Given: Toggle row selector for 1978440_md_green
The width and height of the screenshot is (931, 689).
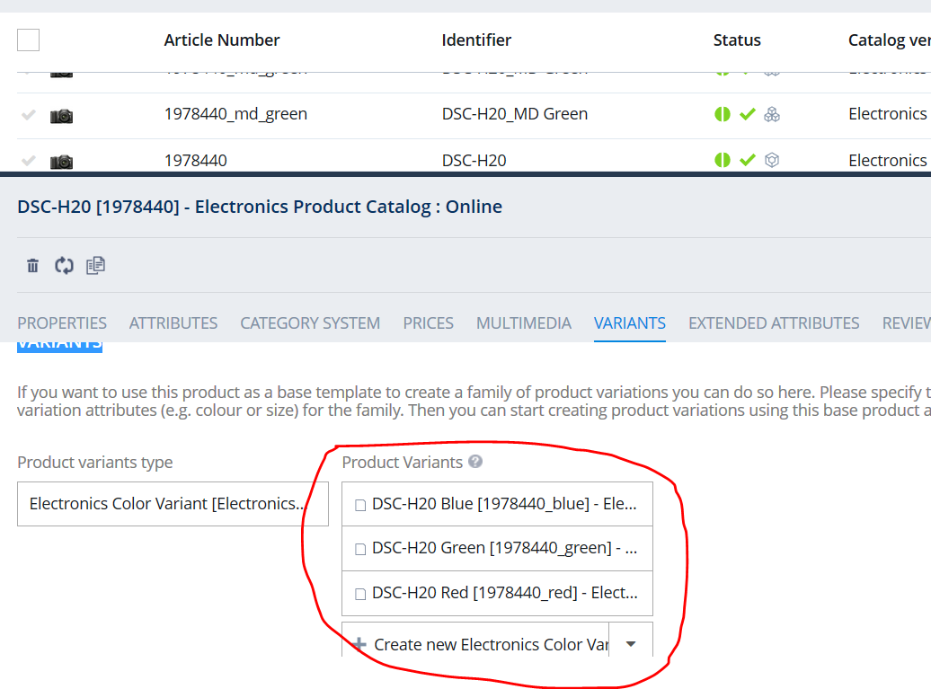Looking at the screenshot, I should 29,115.
